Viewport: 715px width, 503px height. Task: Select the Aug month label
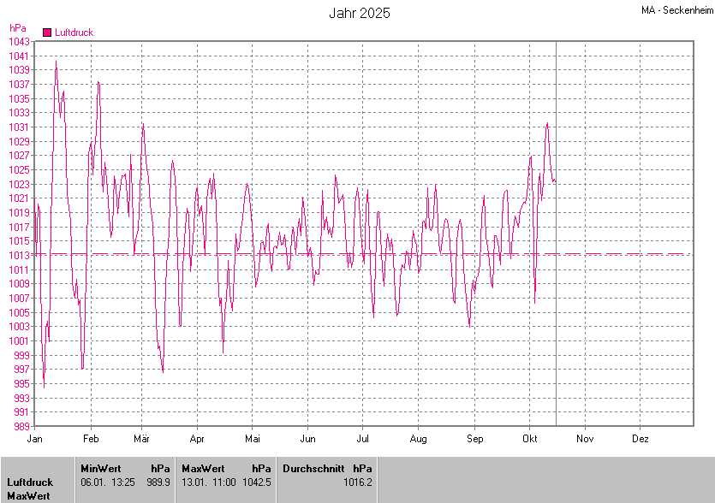418,439
